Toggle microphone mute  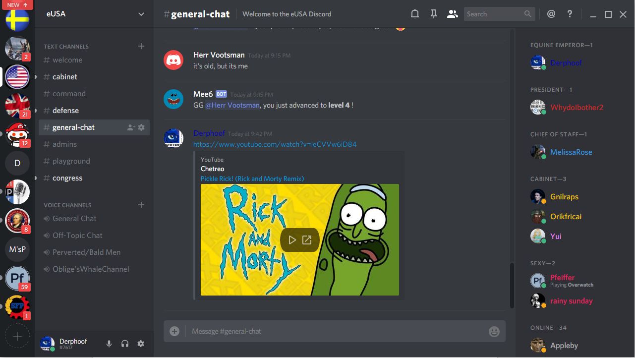(x=109, y=344)
